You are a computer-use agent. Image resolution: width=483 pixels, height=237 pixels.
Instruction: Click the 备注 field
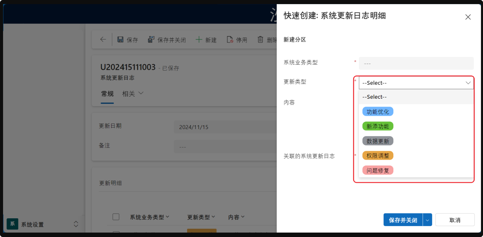pyautogui.click(x=225, y=146)
